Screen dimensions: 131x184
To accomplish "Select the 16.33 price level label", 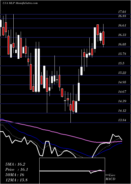I will [x=122, y=35].
